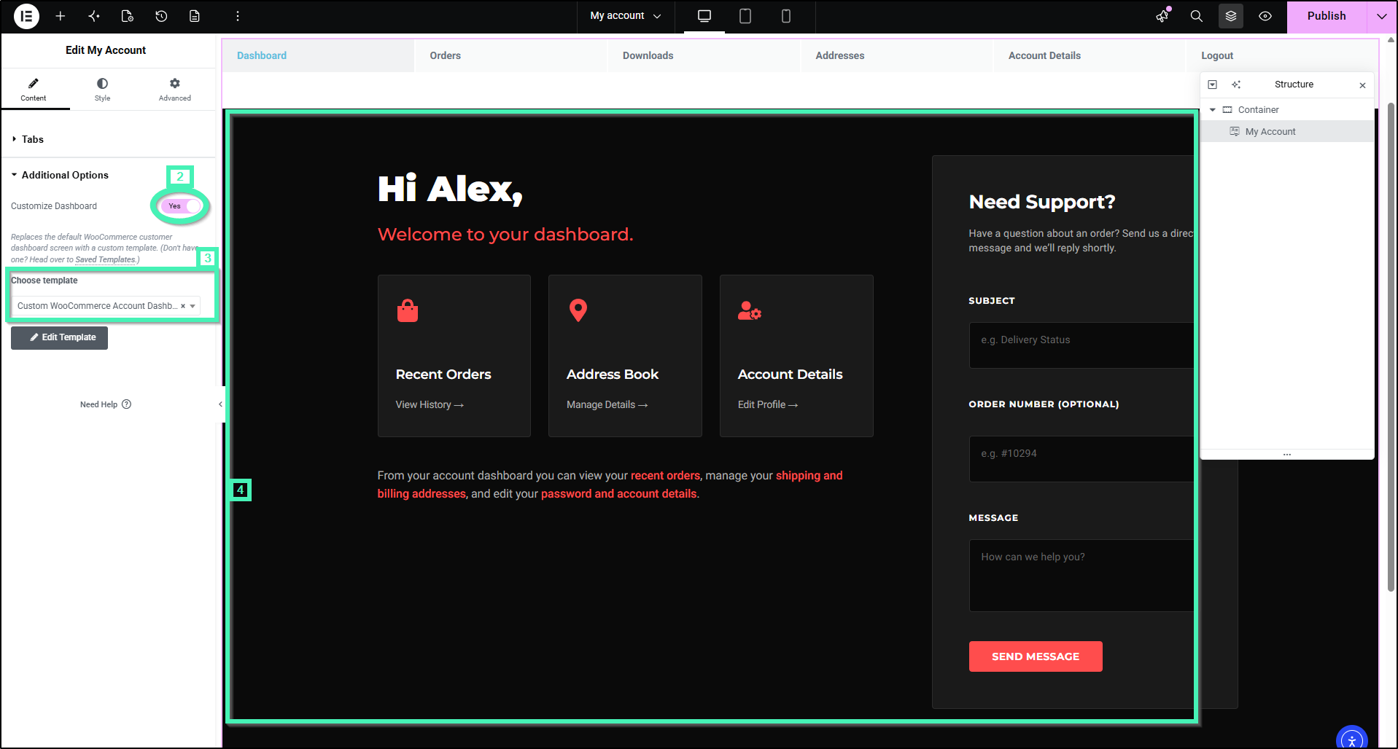
Task: Click the Add Element plus icon
Action: [61, 16]
